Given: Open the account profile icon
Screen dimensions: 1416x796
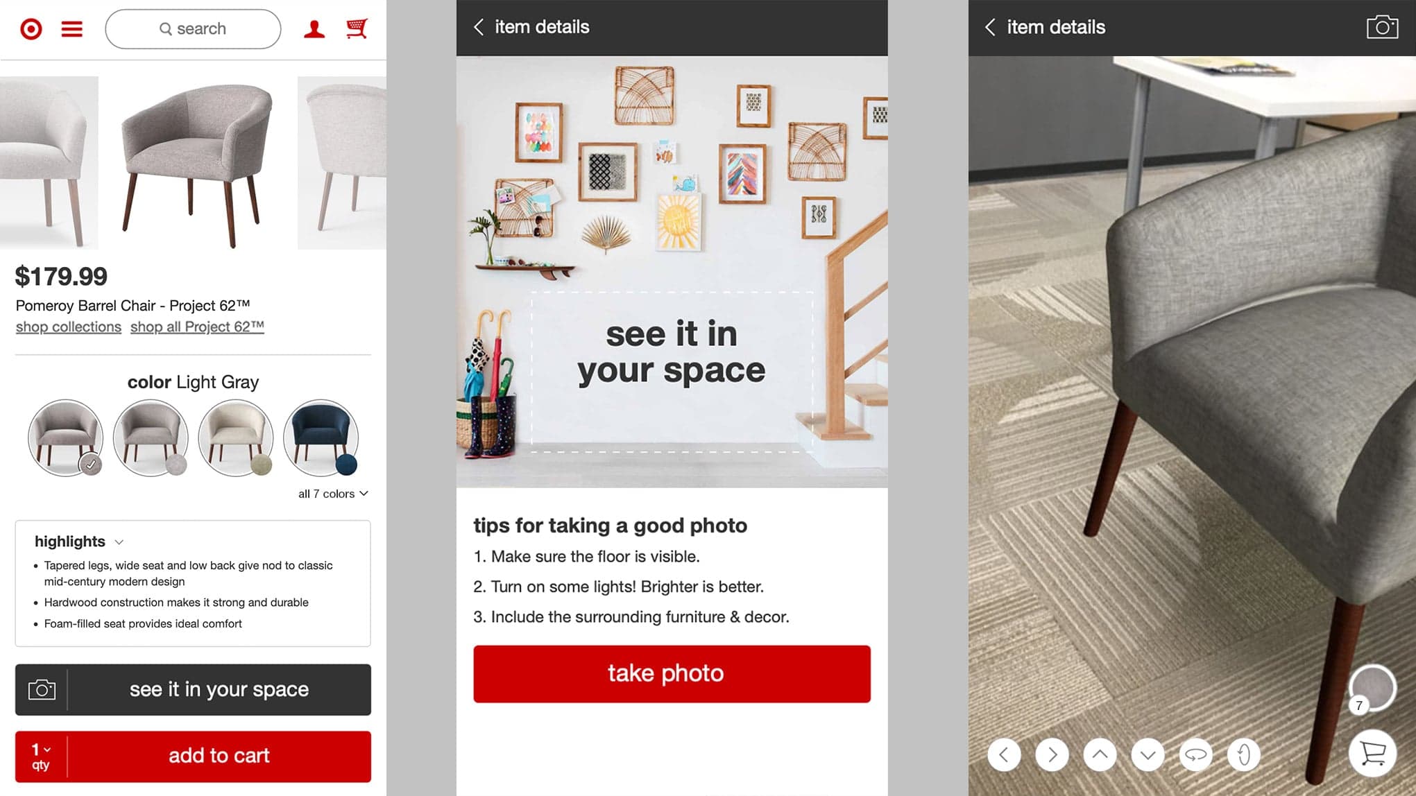Looking at the screenshot, I should tap(314, 29).
